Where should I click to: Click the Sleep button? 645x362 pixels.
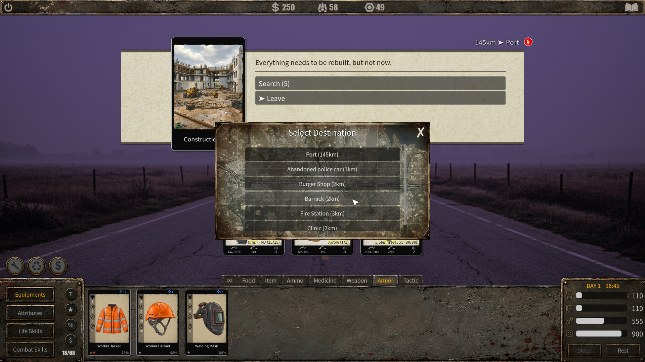[x=584, y=351]
